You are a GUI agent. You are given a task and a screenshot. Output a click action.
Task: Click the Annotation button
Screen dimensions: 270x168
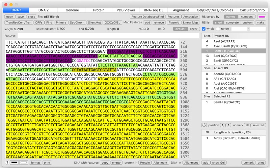coord(191,16)
